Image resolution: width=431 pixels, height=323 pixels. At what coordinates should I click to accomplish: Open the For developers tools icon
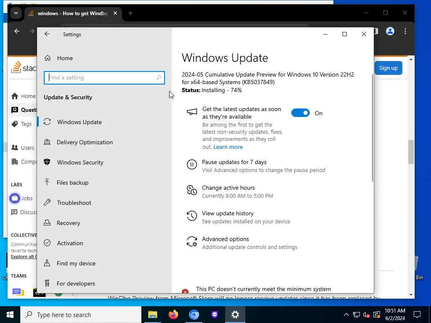(47, 283)
